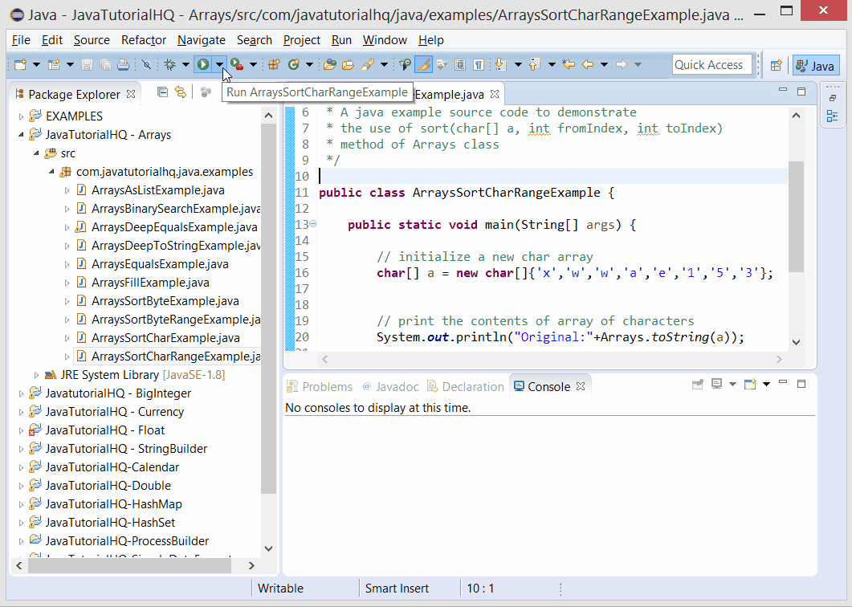Switch to the Java perspective button

coord(816,66)
